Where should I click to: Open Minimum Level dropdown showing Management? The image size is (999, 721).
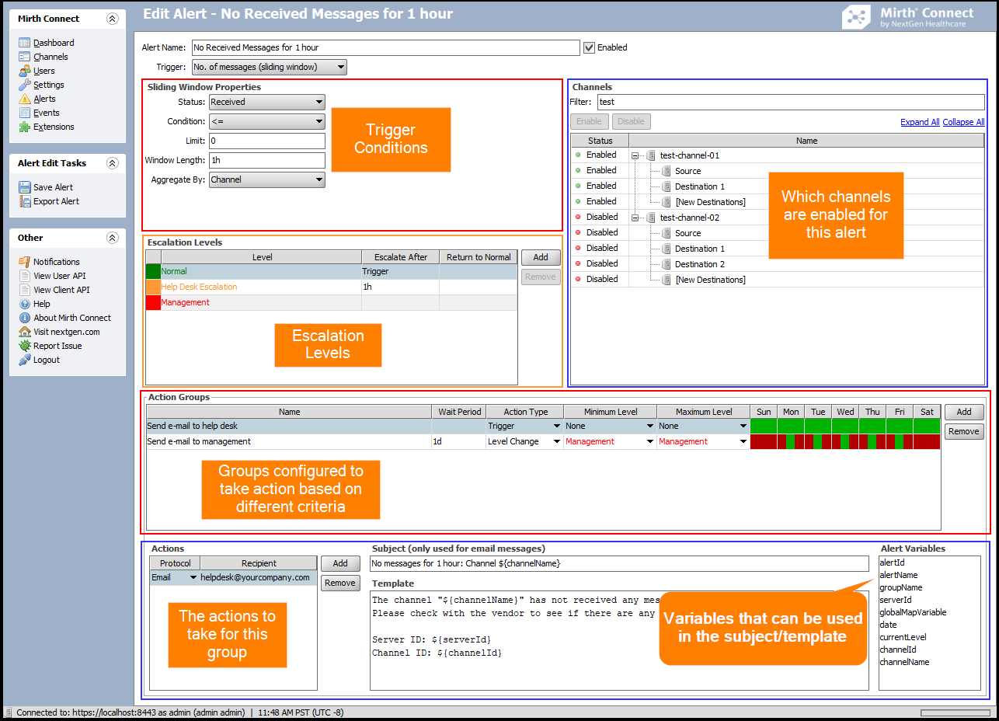[x=610, y=441]
